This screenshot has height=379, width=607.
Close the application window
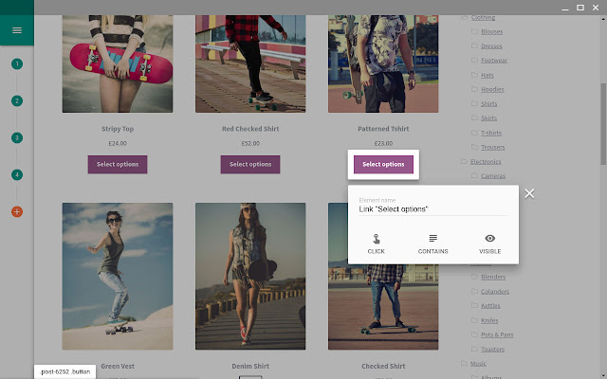(596, 8)
